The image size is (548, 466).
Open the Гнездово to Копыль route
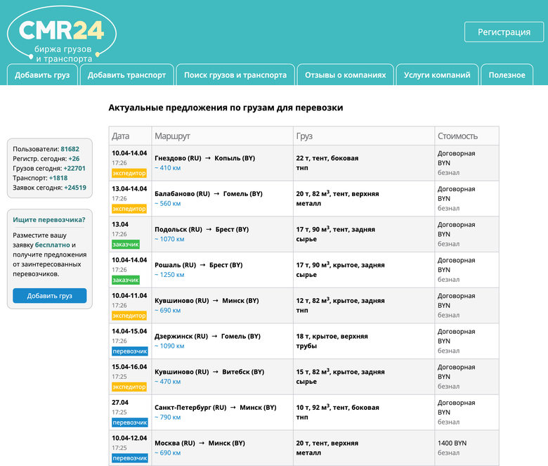200,158
